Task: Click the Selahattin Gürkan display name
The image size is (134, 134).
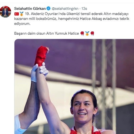Action: [30, 8]
